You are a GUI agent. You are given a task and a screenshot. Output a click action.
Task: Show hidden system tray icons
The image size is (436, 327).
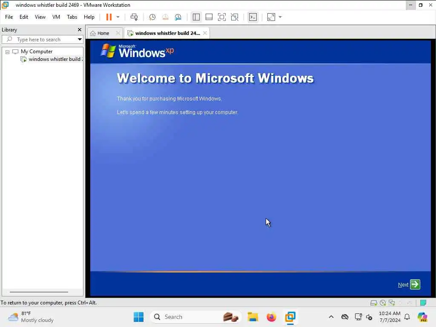coord(331,317)
